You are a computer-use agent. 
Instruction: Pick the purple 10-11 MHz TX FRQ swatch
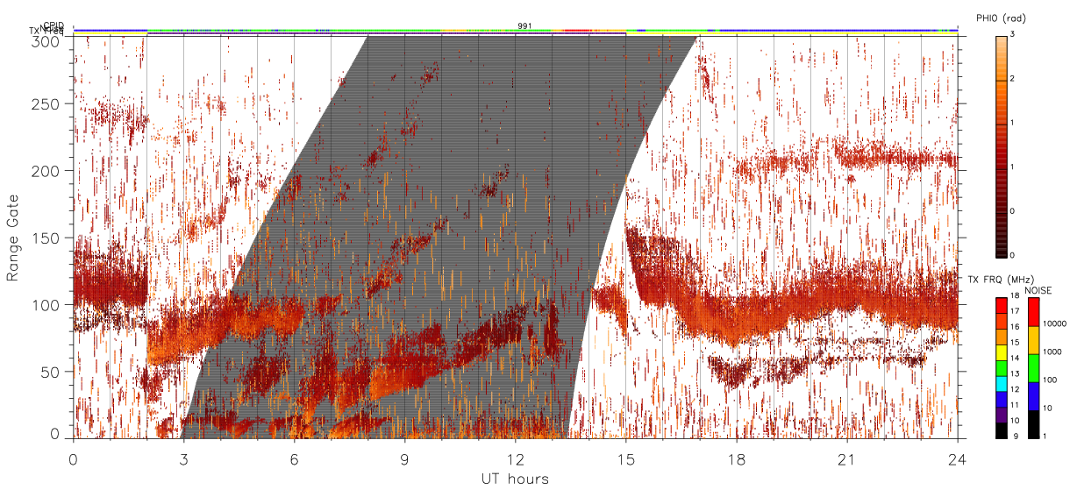click(1002, 414)
